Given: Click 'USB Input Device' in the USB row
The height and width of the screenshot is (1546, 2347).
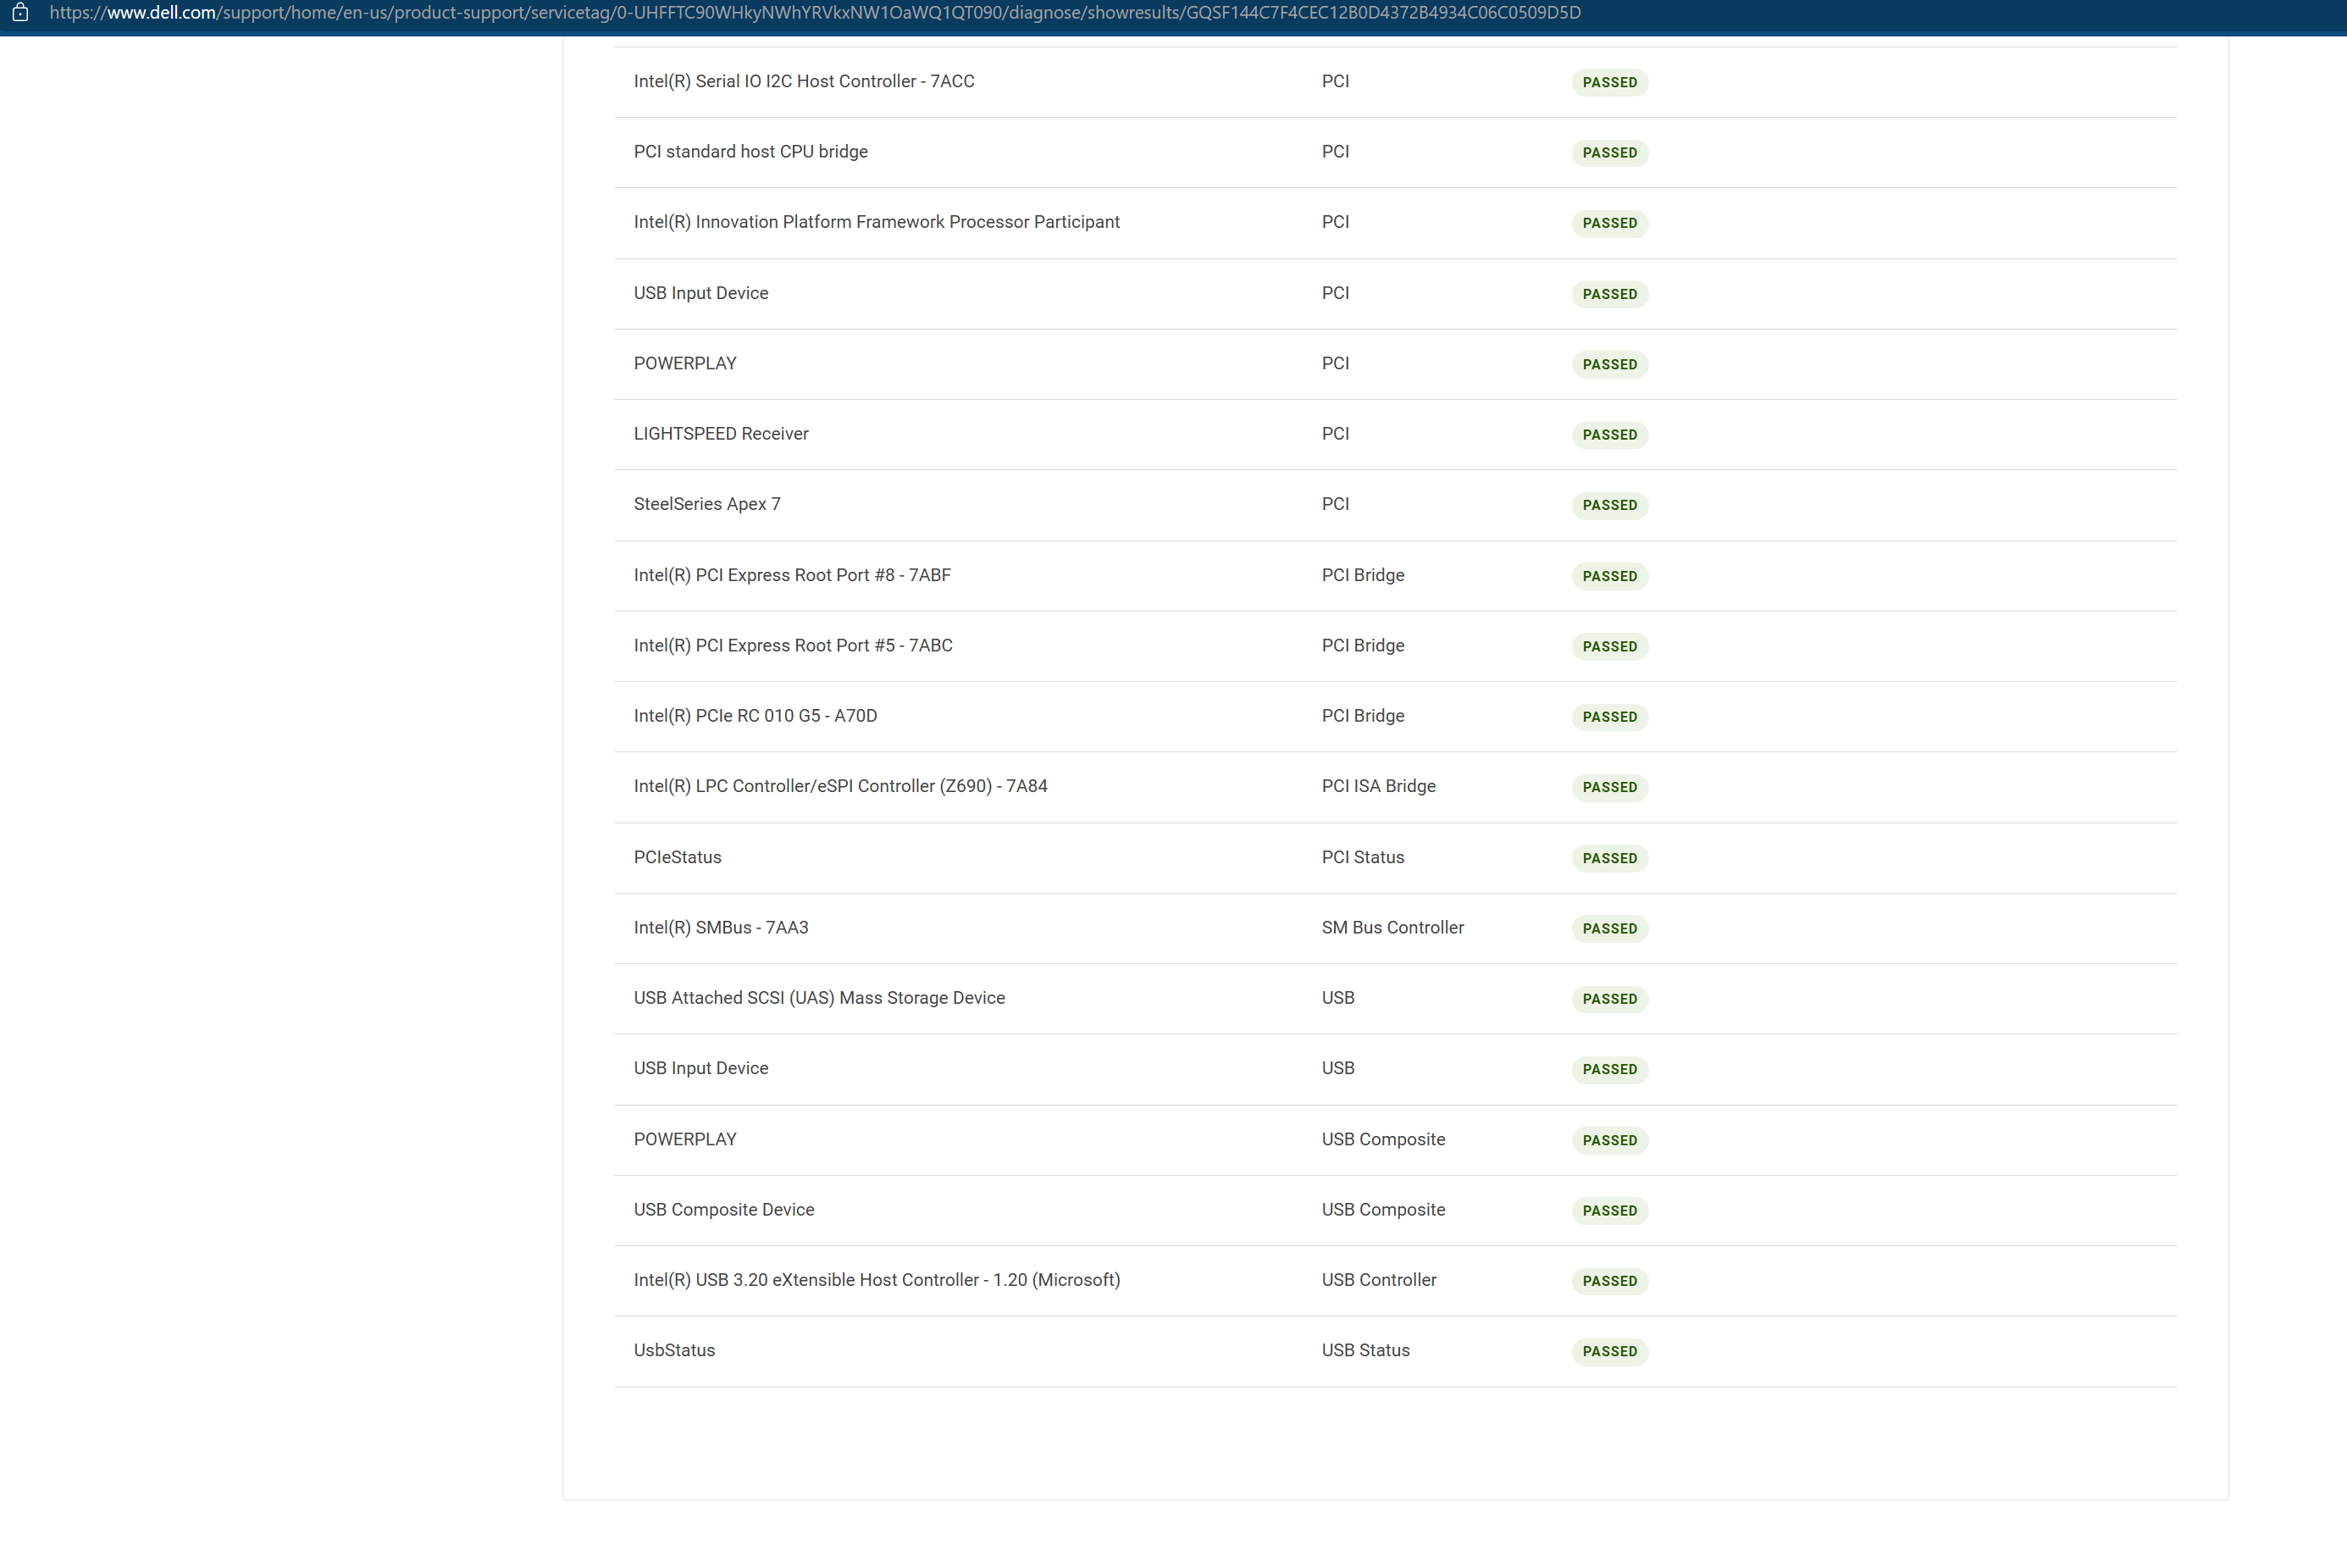Looking at the screenshot, I should click(700, 1068).
